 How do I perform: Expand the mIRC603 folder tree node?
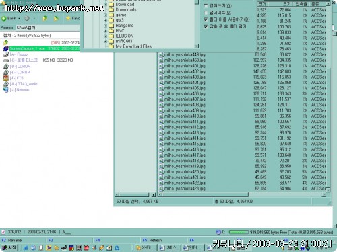pos(105,41)
